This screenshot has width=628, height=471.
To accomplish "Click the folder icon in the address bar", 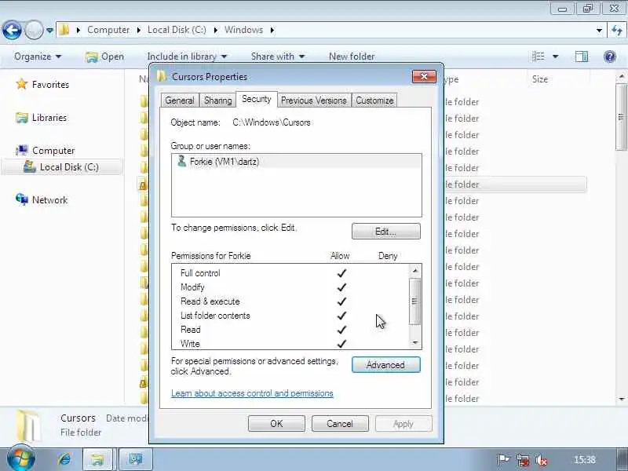I will click(64, 30).
